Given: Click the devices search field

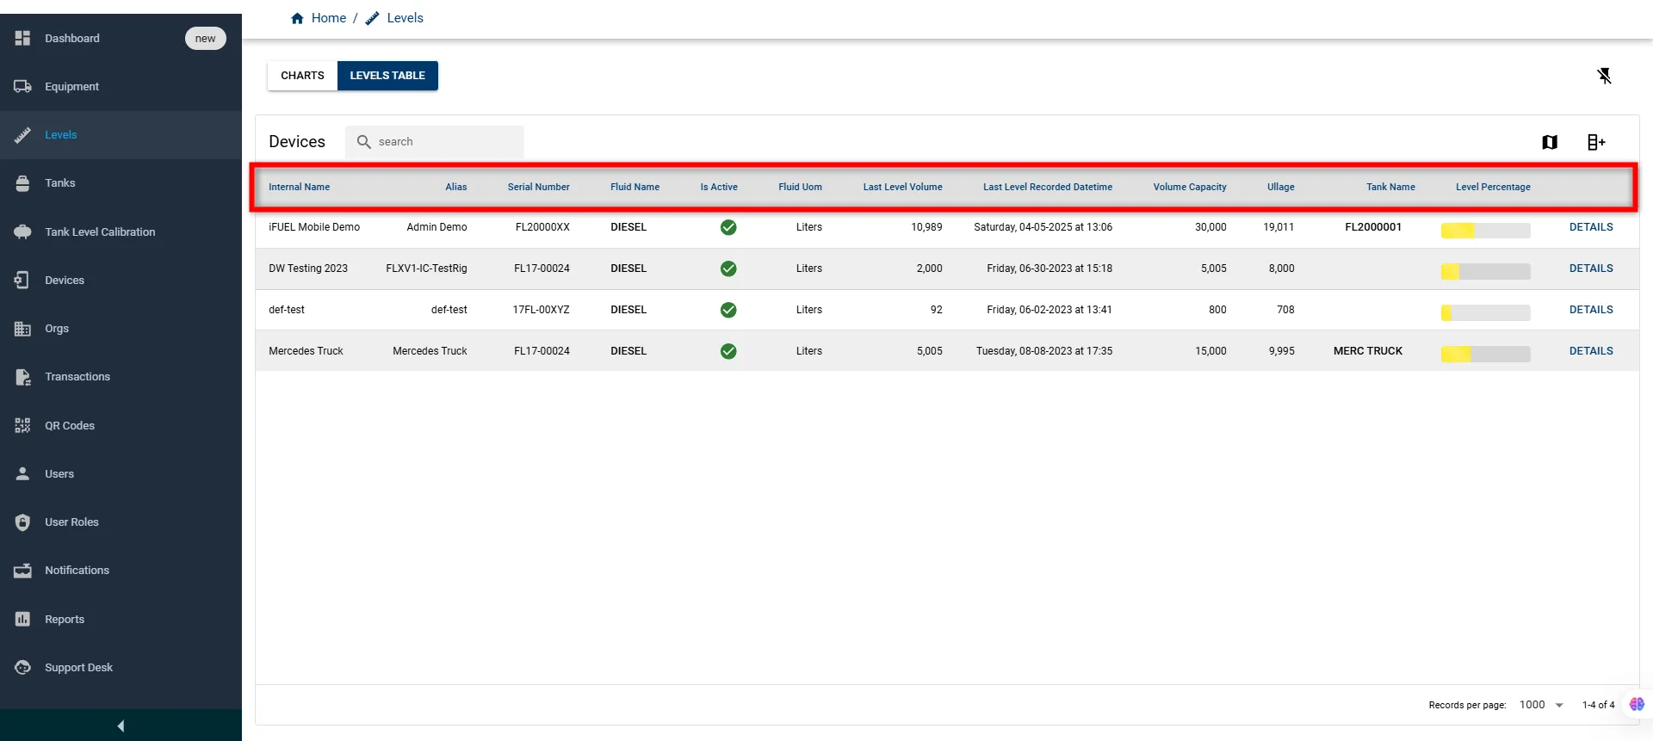Looking at the screenshot, I should pyautogui.click(x=435, y=142).
